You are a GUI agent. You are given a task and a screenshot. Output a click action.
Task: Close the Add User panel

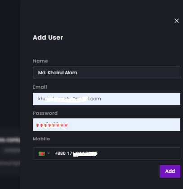pos(177,21)
